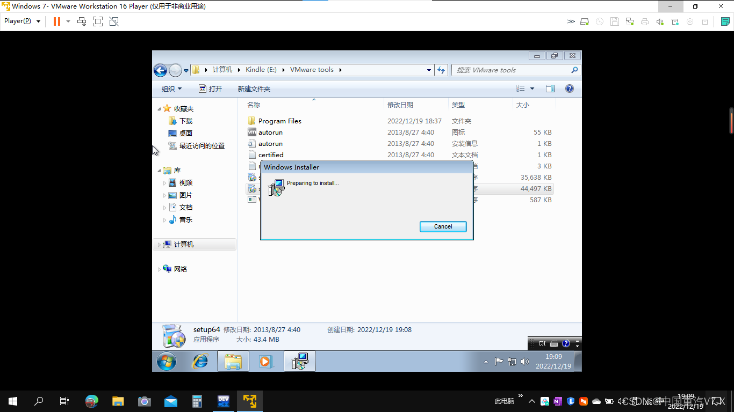Cancel the Windows Installer dialog
The image size is (734, 412).
(443, 226)
